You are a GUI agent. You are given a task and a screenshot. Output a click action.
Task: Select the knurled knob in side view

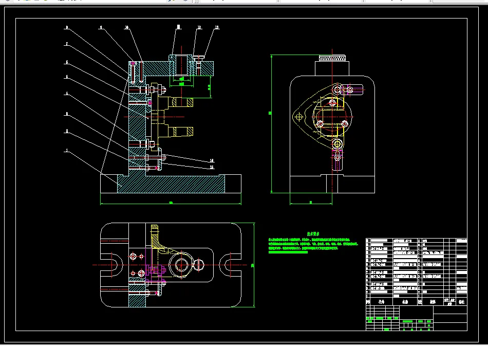(332, 58)
